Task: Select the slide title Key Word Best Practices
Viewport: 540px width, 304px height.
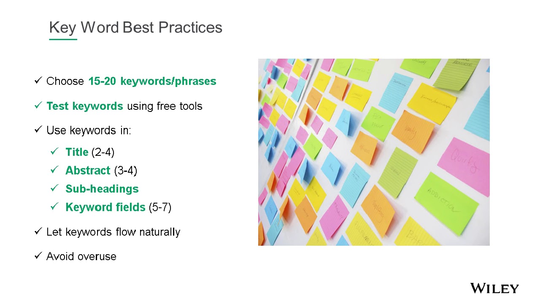Action: [135, 27]
